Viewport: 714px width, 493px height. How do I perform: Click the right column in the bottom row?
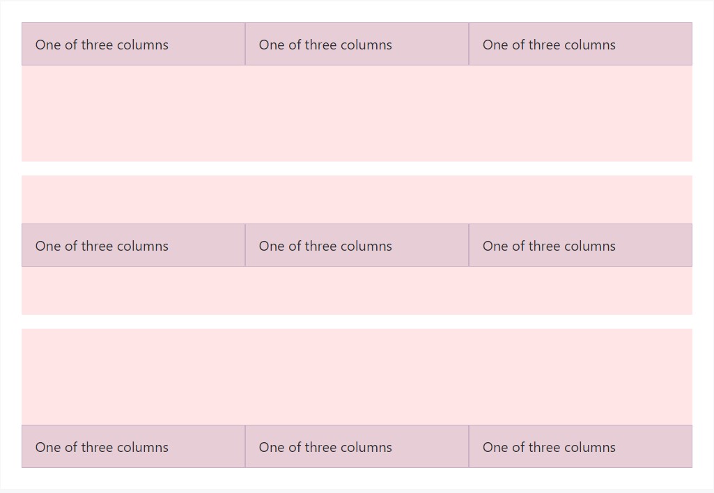[x=580, y=446]
